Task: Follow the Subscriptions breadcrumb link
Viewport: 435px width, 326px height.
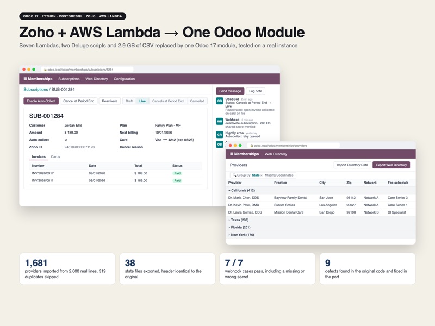Action: (36, 90)
